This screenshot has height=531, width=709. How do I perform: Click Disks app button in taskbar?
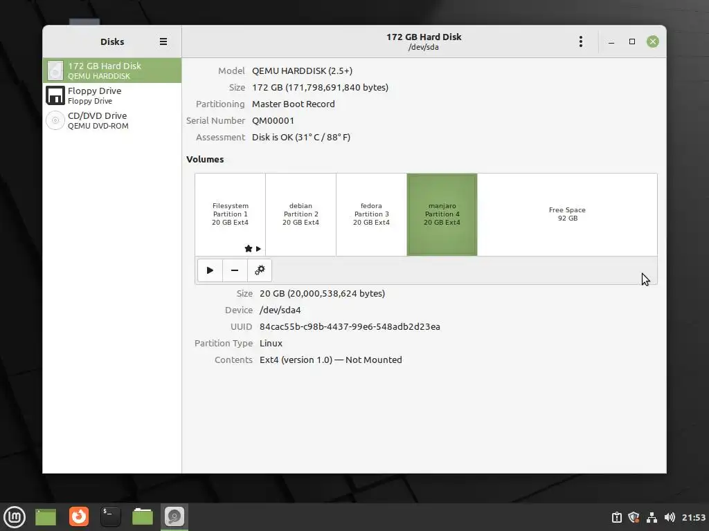pyautogui.click(x=174, y=517)
